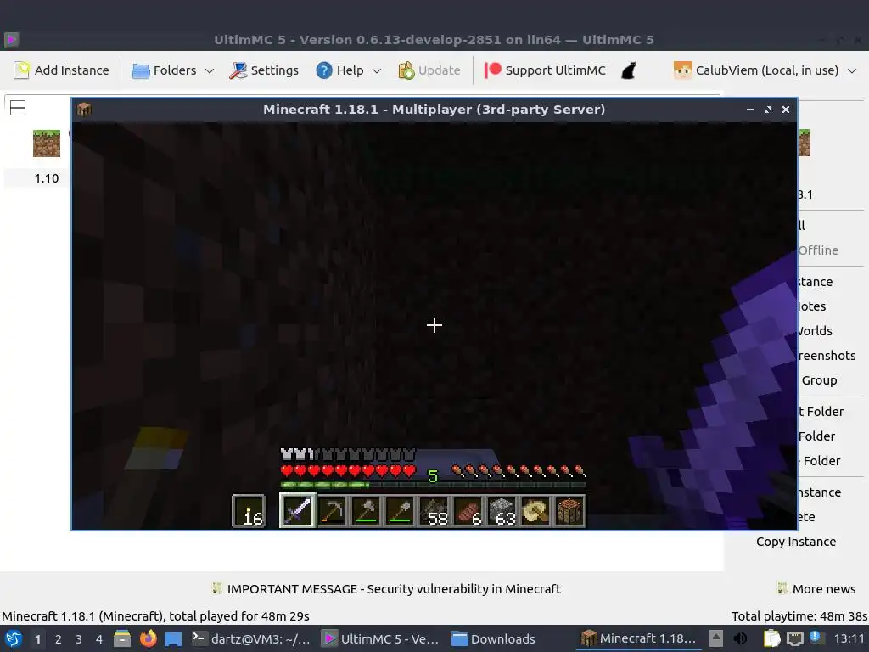
Task: Select the cooked meat slot with 6
Action: coord(468,510)
